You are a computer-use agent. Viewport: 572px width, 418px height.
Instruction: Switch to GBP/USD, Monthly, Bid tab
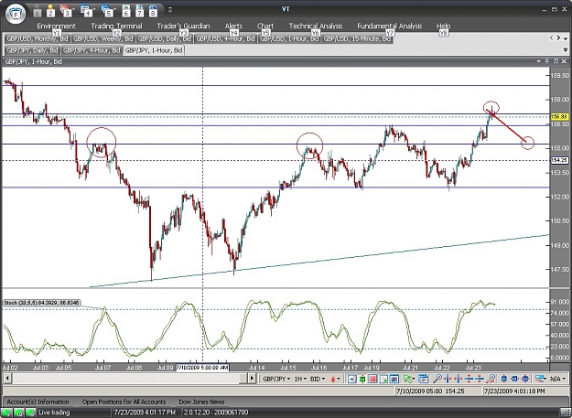point(38,38)
